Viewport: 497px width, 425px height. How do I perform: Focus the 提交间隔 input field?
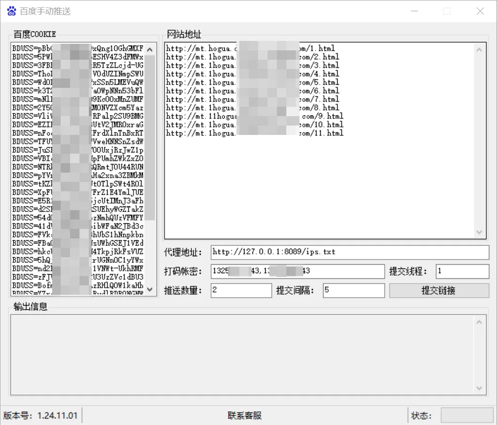pyautogui.click(x=354, y=290)
